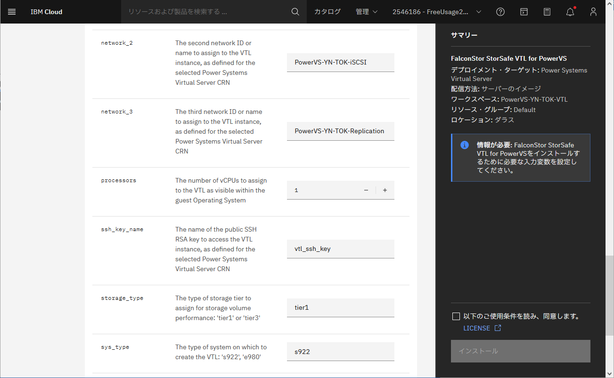Image resolution: width=614 pixels, height=378 pixels.
Task: Click the search magnifier icon
Action: pyautogui.click(x=295, y=12)
